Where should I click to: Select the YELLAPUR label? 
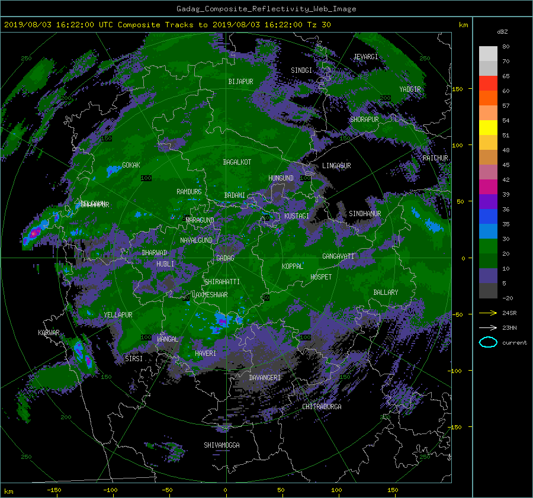[x=118, y=315]
